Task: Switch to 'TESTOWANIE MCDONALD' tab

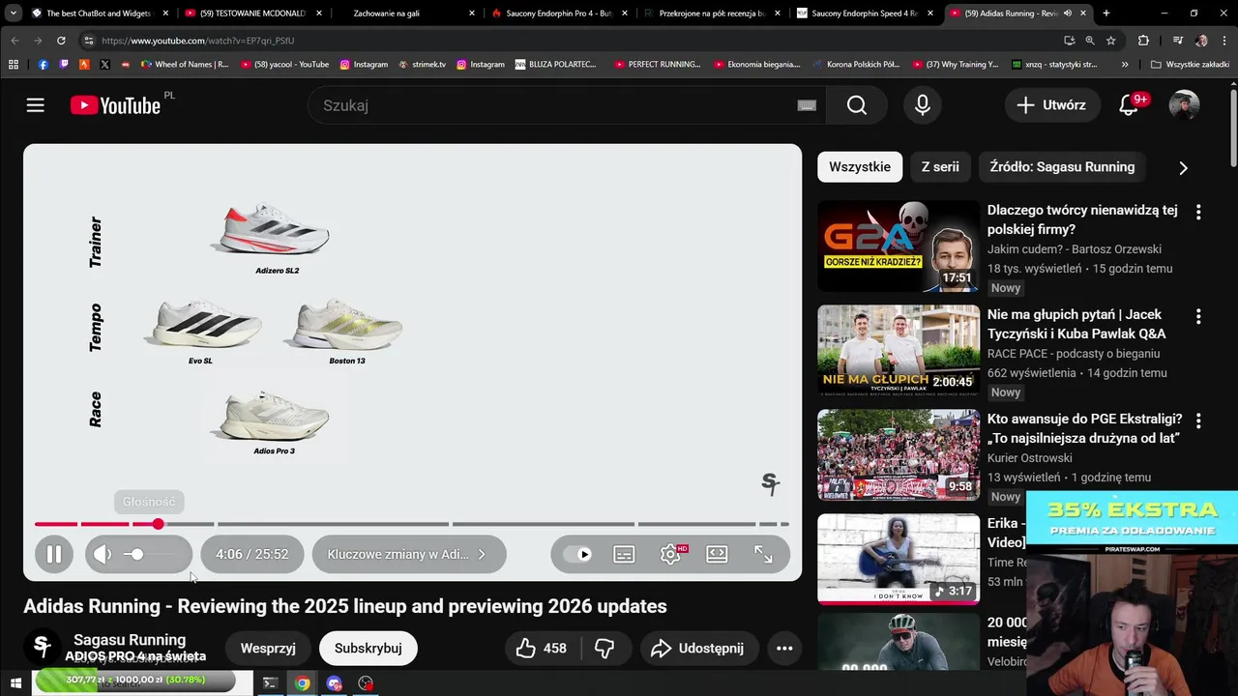Action: point(252,14)
